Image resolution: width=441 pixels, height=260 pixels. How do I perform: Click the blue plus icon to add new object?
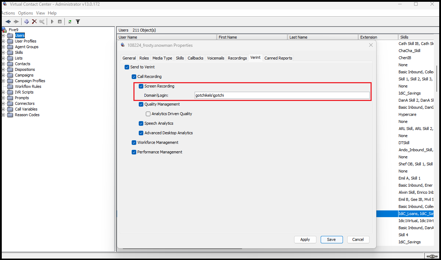26,21
